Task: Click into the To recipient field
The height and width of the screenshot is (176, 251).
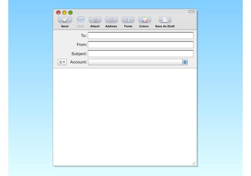Action: (140, 36)
